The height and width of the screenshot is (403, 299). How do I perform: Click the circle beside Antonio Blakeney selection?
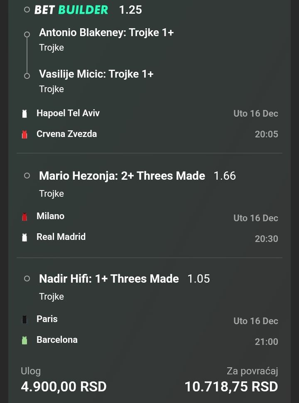click(27, 34)
